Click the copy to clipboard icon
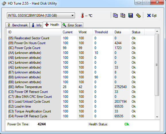166x134 pixels. point(115,15)
